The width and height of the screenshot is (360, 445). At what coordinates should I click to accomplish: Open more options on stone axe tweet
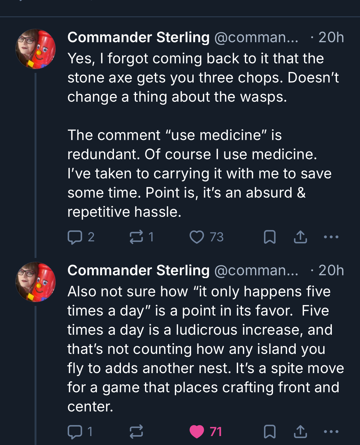pos(331,237)
